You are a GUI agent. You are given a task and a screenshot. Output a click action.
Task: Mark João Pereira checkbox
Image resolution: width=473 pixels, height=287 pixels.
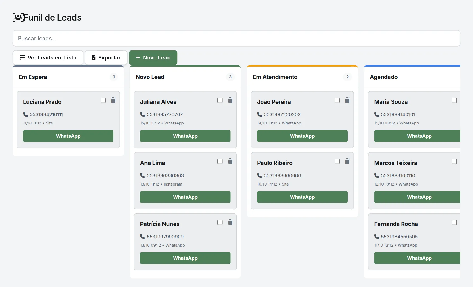tap(337, 100)
